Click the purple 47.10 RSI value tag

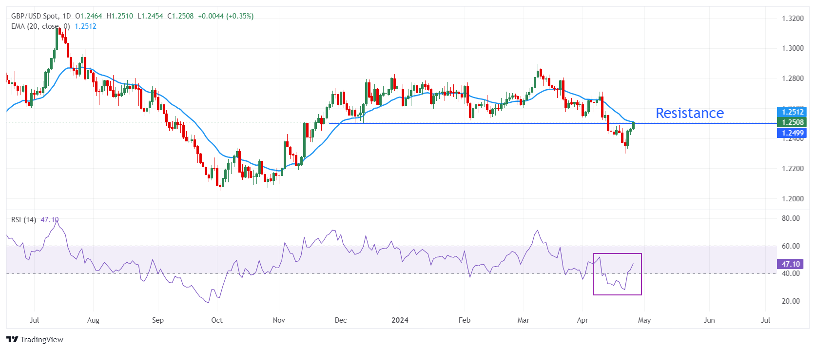click(x=791, y=264)
